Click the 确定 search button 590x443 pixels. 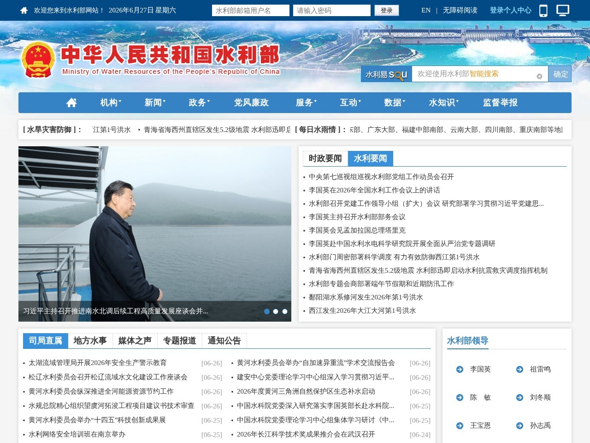pyautogui.click(x=560, y=74)
